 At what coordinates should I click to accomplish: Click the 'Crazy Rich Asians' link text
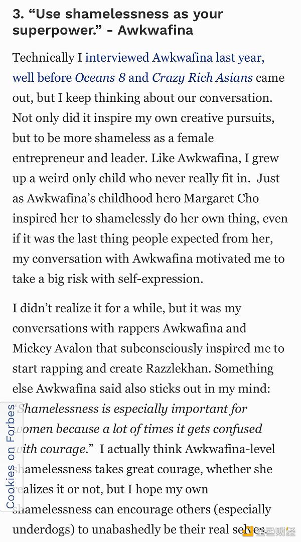click(x=203, y=77)
